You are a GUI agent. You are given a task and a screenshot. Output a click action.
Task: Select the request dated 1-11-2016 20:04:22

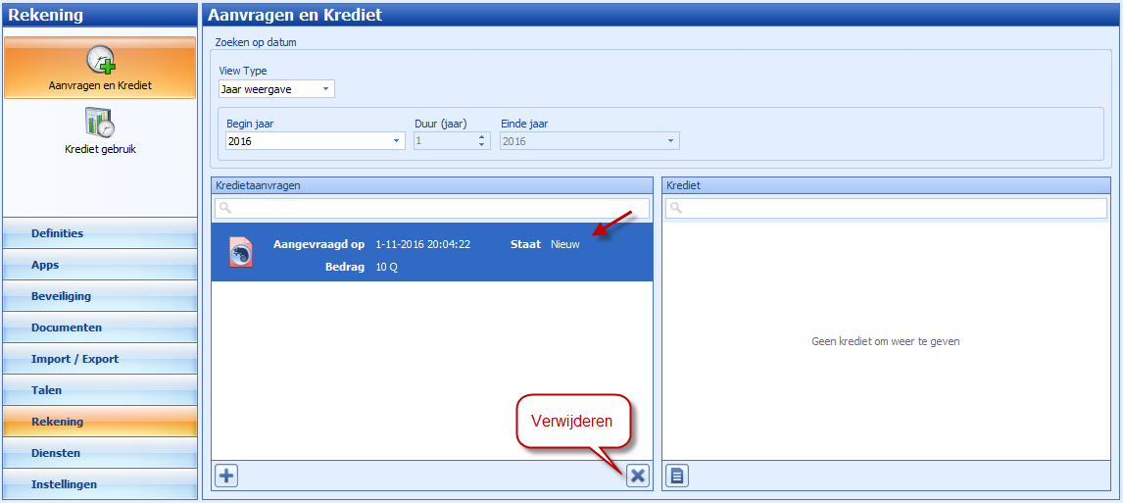(x=432, y=251)
